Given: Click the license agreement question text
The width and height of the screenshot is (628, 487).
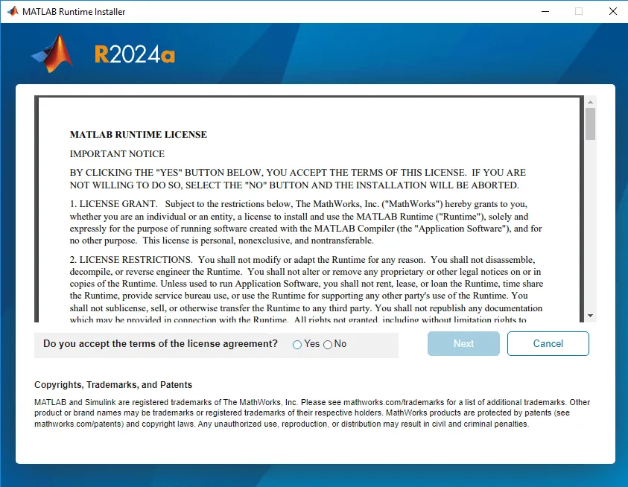Looking at the screenshot, I should (160, 343).
